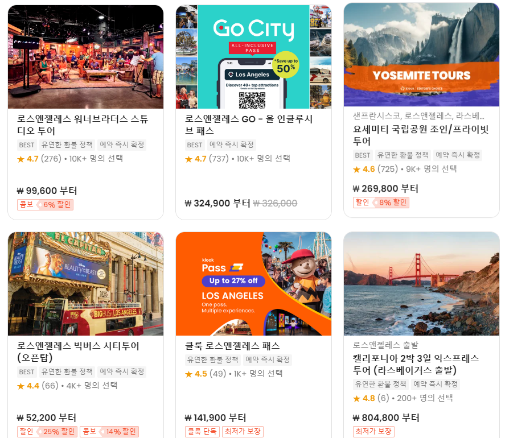Click price ₩ 804,800 부터
This screenshot has height=438, width=505.
point(386,418)
